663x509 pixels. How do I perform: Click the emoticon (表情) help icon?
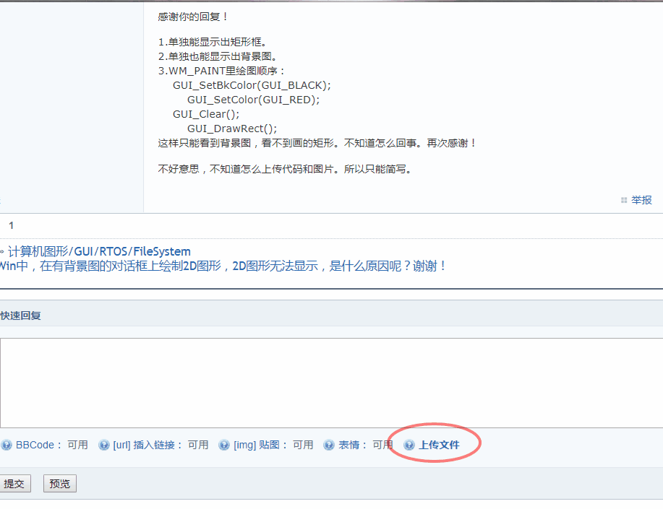coord(328,445)
